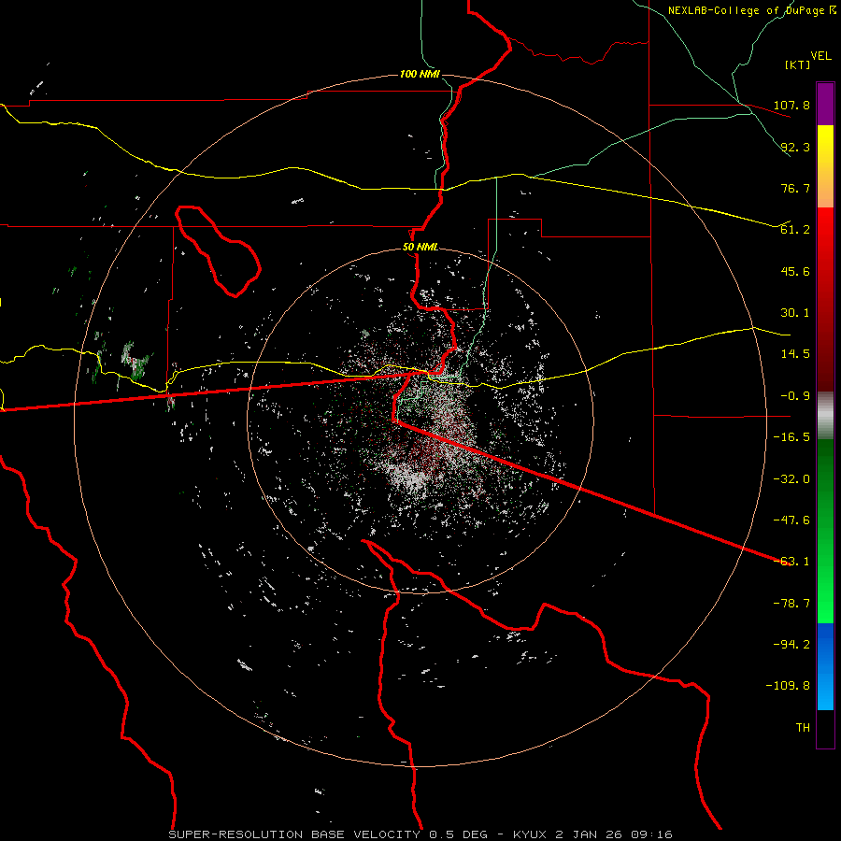The width and height of the screenshot is (841, 841).
Task: Select the -32.0 velocity legend value
Action: pyautogui.click(x=791, y=479)
